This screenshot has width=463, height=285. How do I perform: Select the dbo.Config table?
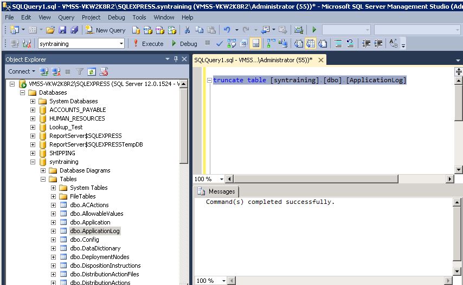[x=85, y=240]
